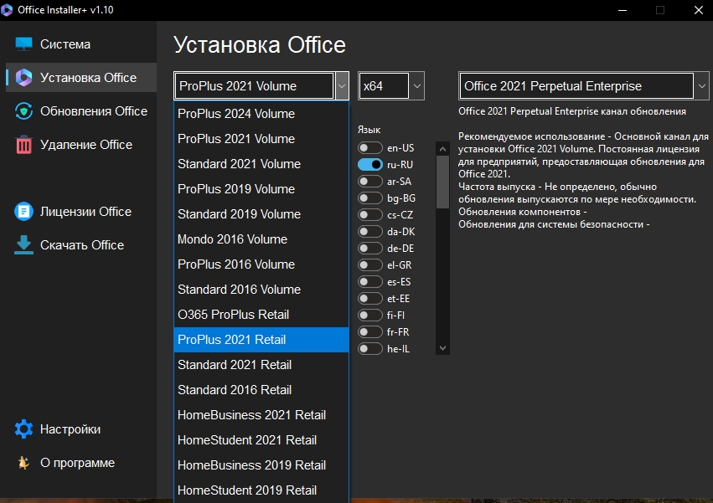Screen dimensions: 713x503
Task: Enable the de-DE language toggle
Action: point(369,248)
